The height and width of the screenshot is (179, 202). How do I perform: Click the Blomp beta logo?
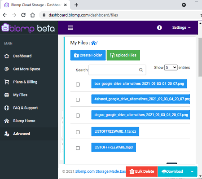pos(28,28)
